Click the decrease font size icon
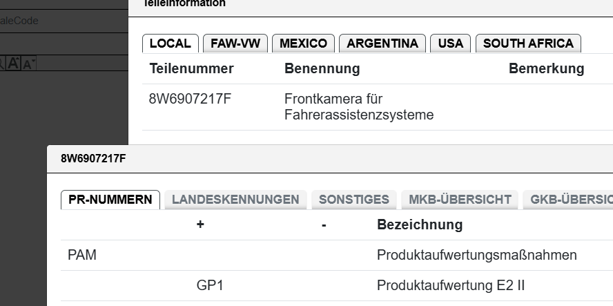The width and height of the screenshot is (613, 306). pyautogui.click(x=28, y=64)
